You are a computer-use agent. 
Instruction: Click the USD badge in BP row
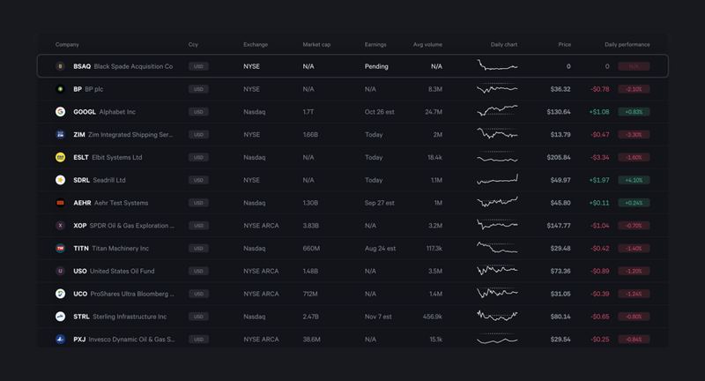tap(198, 89)
